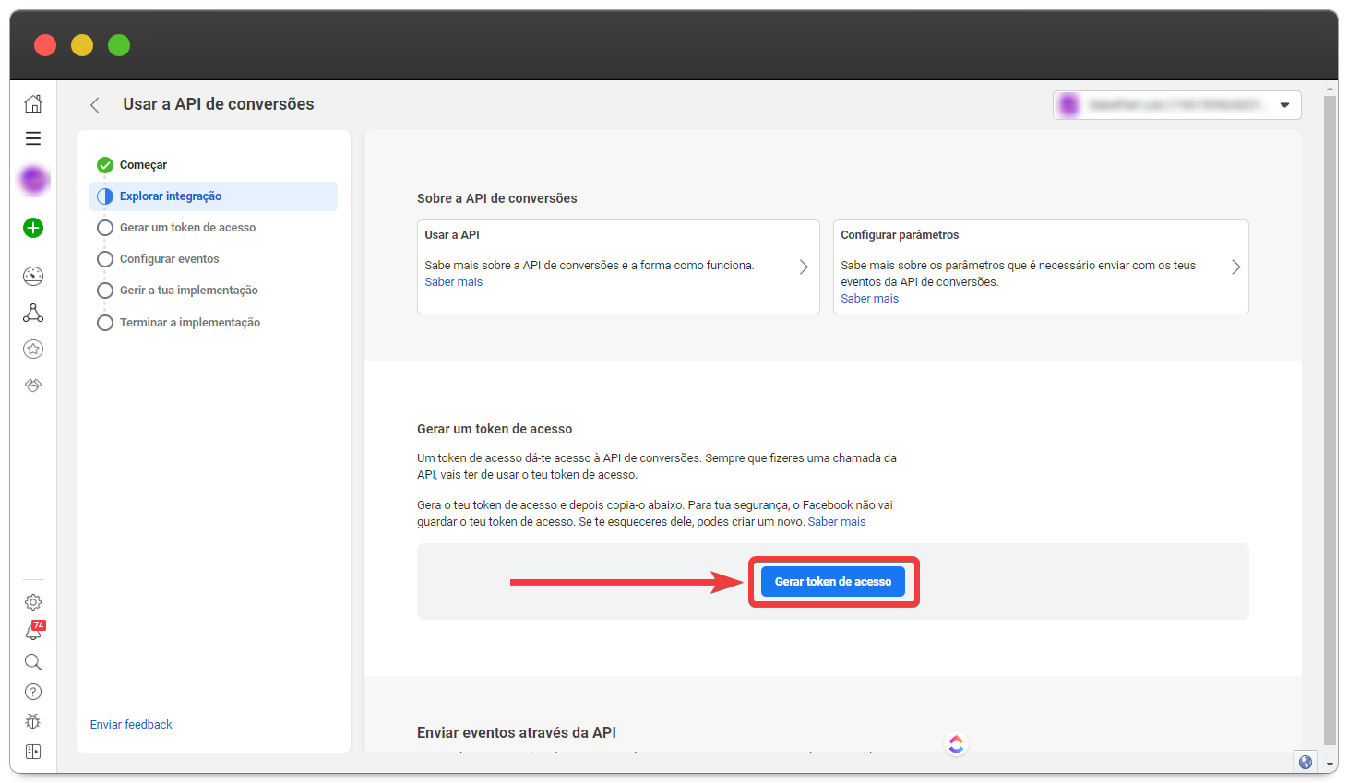Click the green plus create icon

(x=33, y=228)
